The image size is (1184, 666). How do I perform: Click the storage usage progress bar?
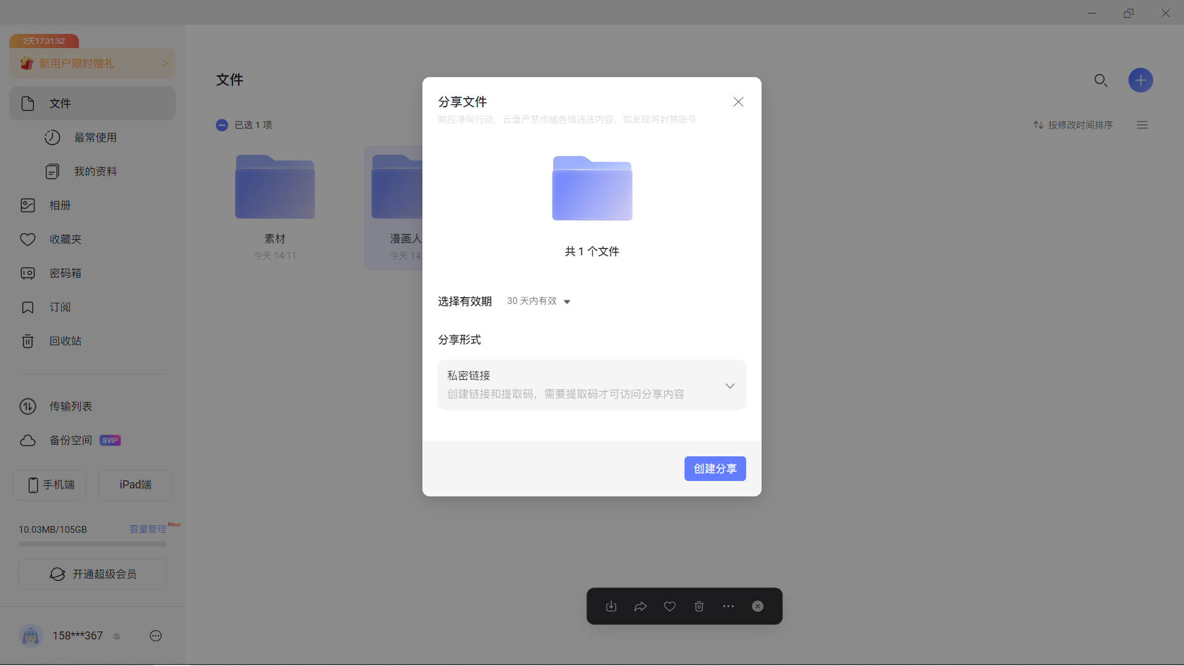click(92, 544)
